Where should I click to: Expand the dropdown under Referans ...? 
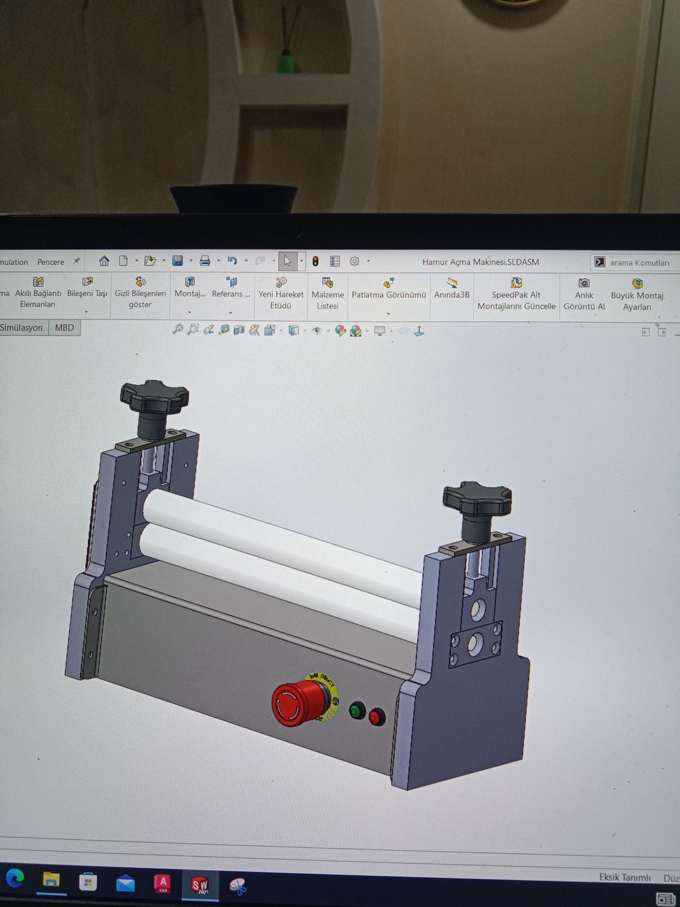coord(231,313)
